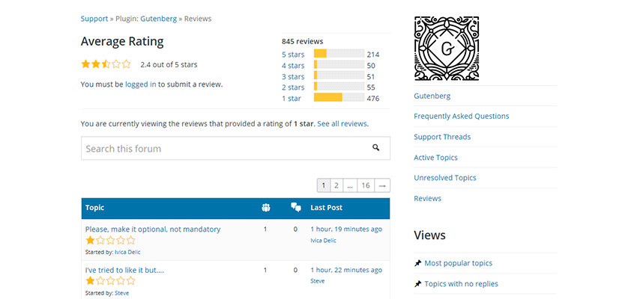Image resolution: width=637 pixels, height=299 pixels.
Task: Click the 1 star rating bar
Action: (x=338, y=98)
